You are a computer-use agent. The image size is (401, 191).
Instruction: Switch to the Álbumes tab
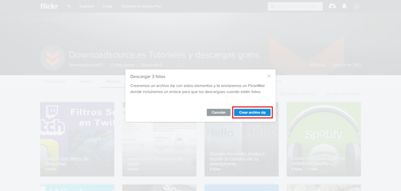click(x=113, y=82)
